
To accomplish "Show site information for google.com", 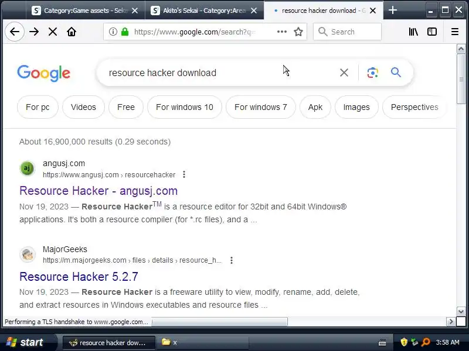I will (x=113, y=32).
